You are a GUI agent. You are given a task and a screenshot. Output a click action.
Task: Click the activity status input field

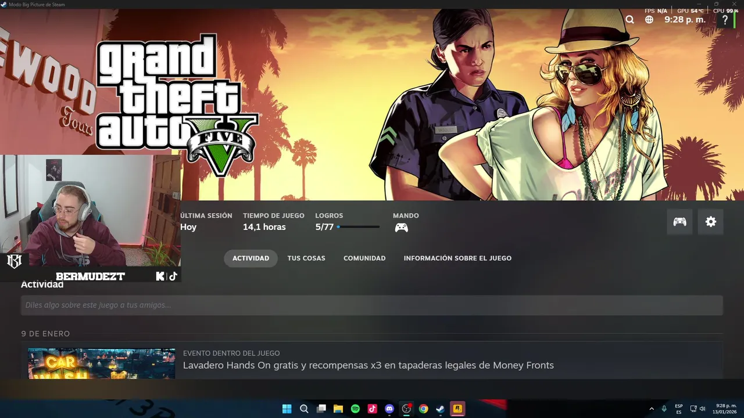pos(372,305)
